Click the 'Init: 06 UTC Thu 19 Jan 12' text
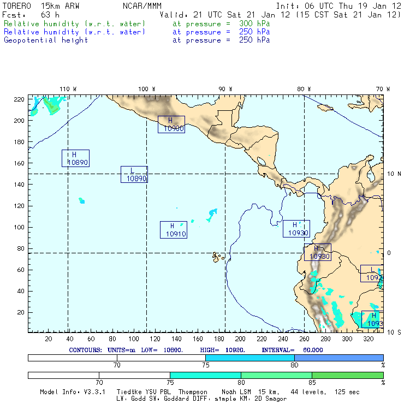Screen dimensions: 404x404 (338, 6)
